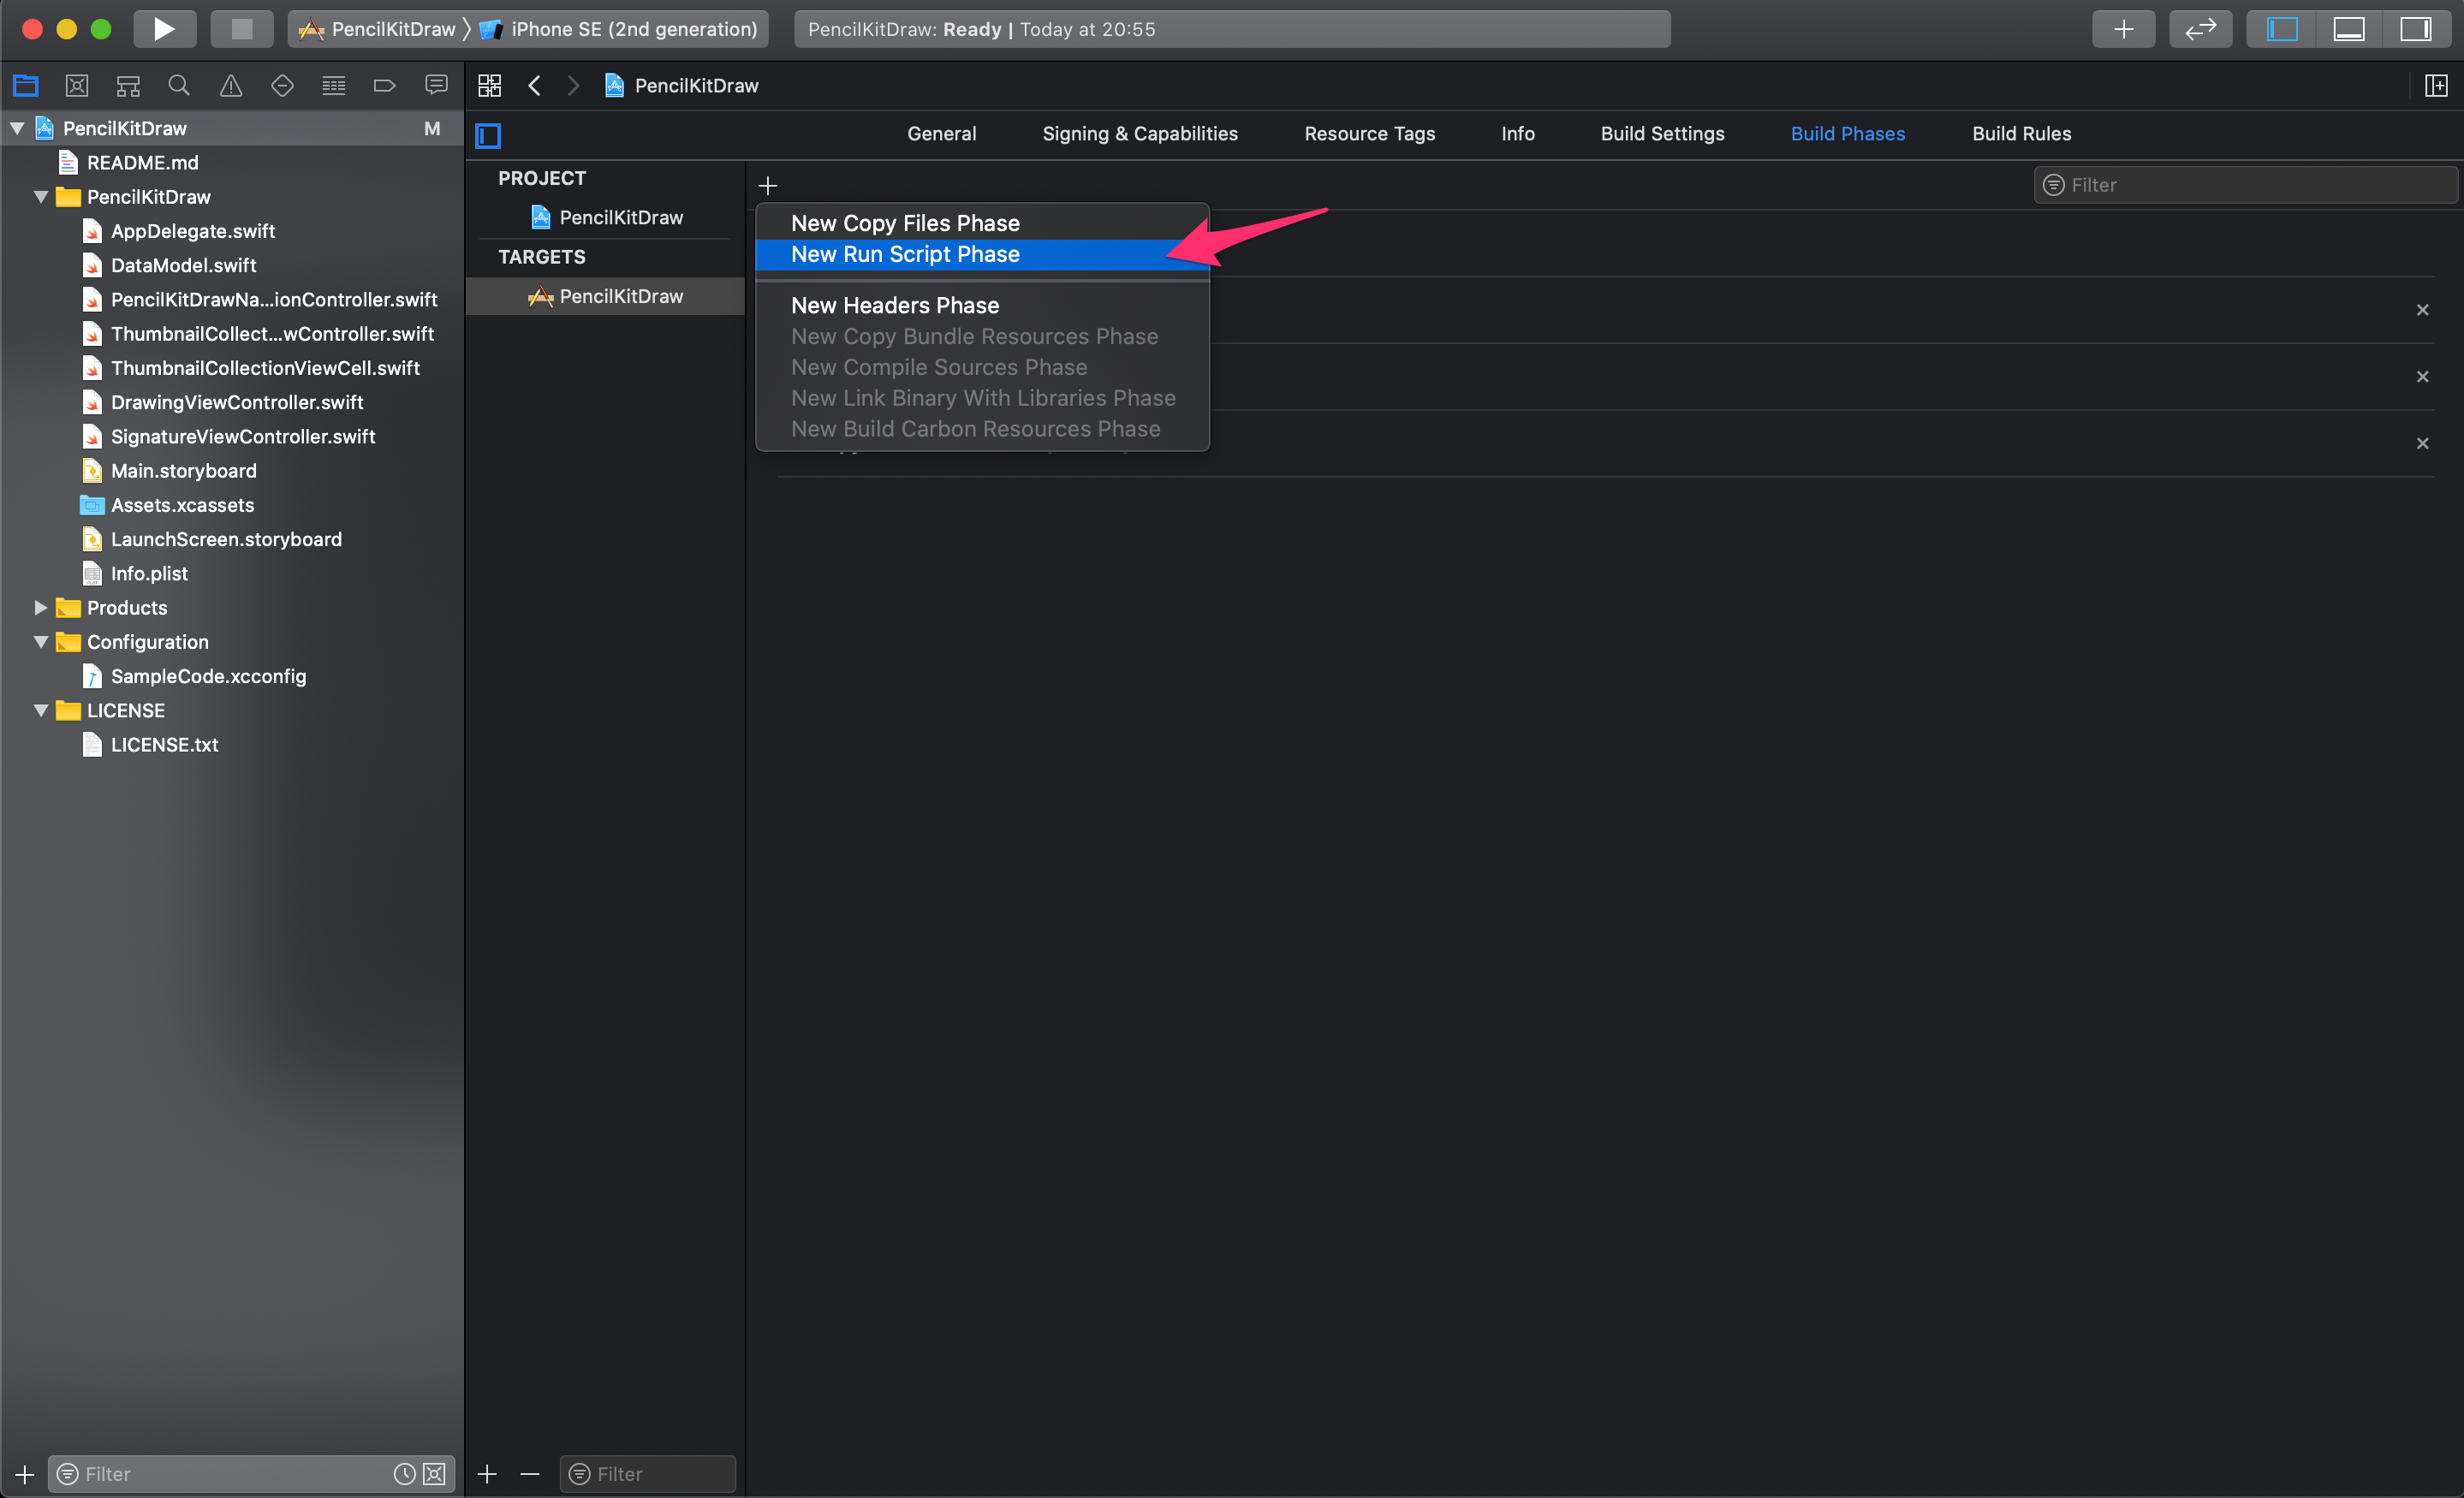Go forward in editor history
The image size is (2464, 1498).
(x=573, y=86)
